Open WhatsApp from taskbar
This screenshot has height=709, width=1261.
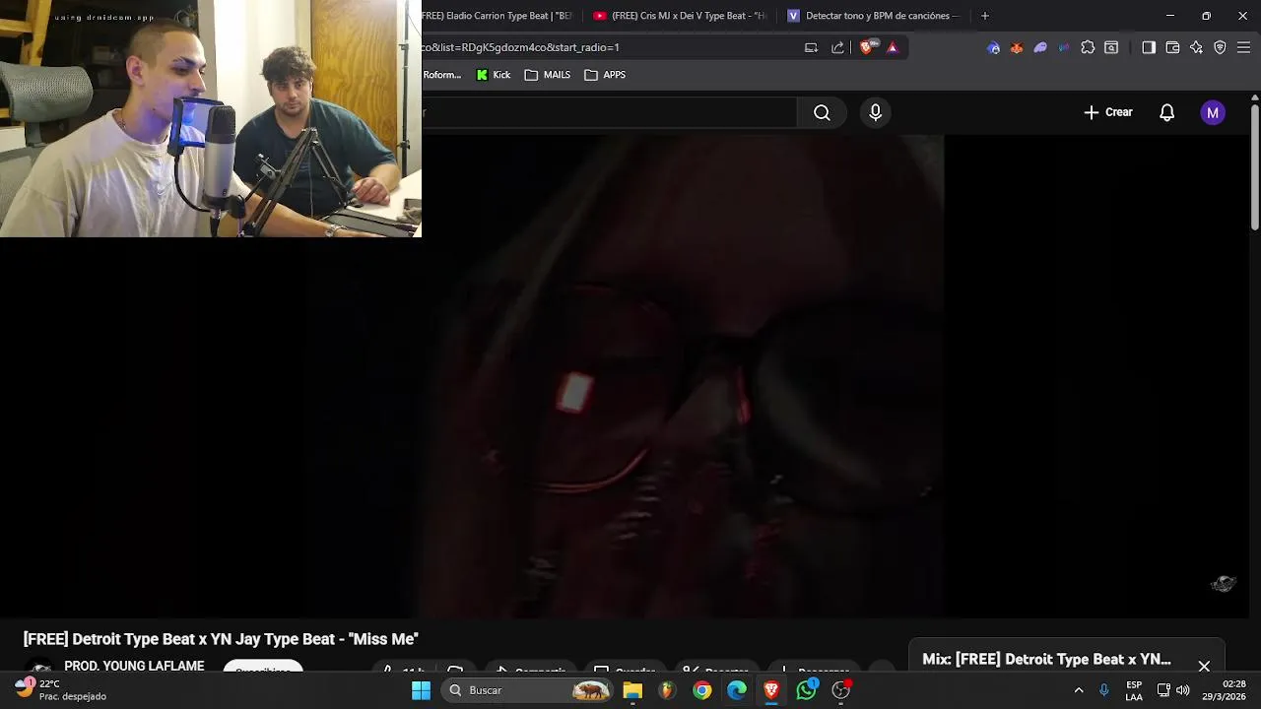coord(807,690)
